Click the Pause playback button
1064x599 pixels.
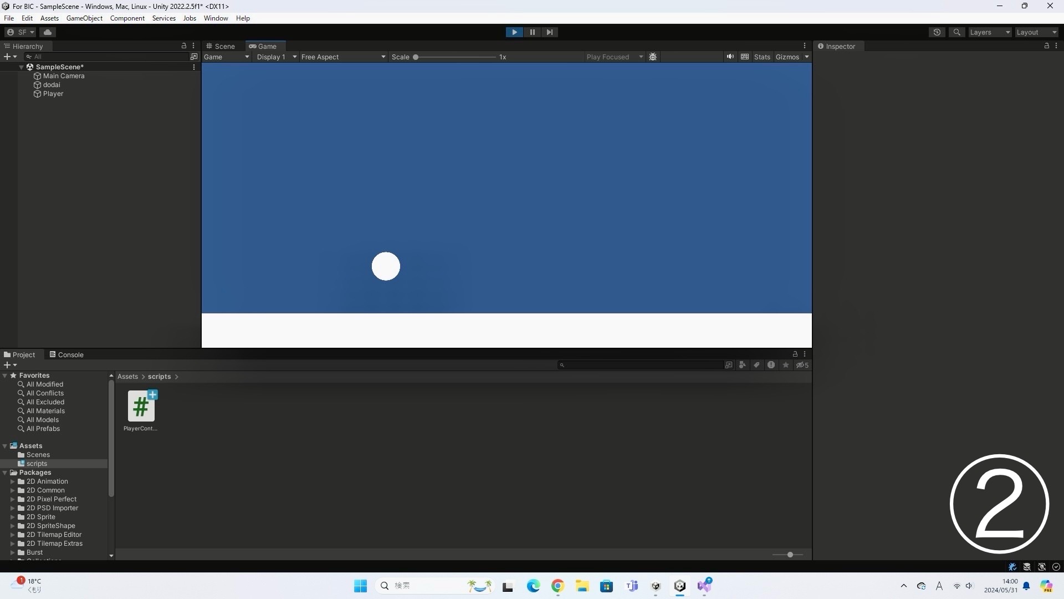(532, 32)
